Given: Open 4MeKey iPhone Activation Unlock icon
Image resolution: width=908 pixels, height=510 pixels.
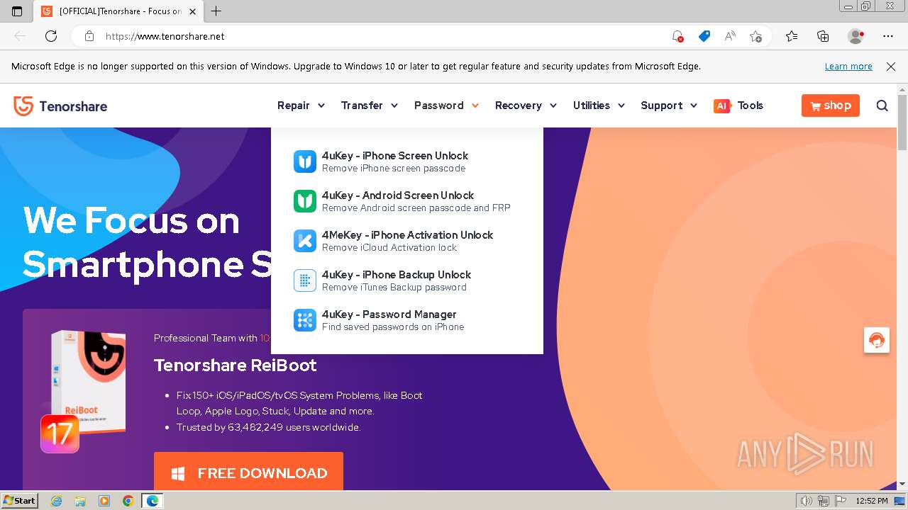Looking at the screenshot, I should click(305, 241).
